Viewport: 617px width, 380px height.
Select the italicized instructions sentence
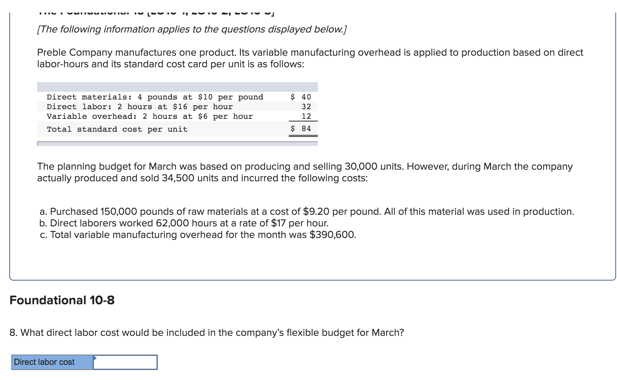[192, 29]
